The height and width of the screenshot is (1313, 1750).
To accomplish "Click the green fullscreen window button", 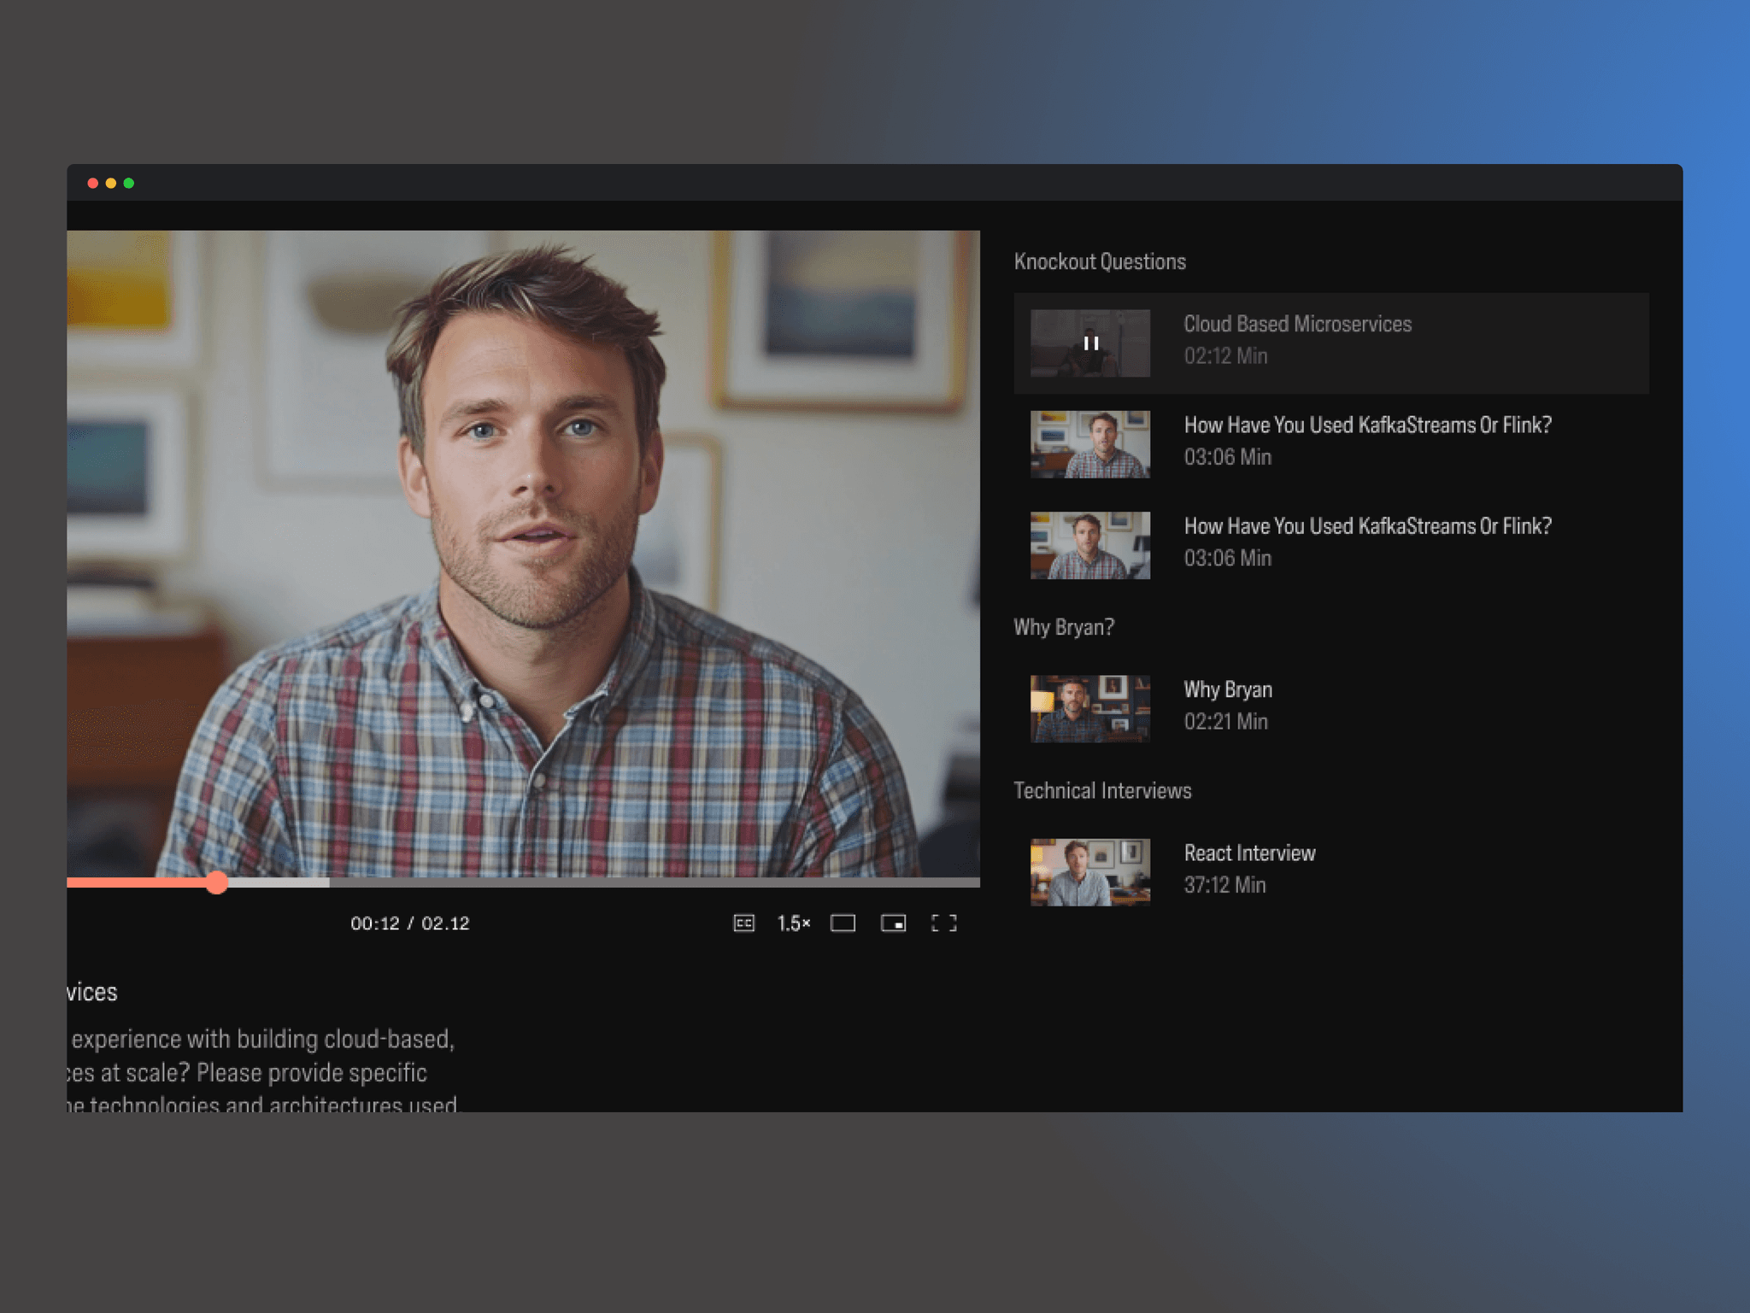I will 129,183.
